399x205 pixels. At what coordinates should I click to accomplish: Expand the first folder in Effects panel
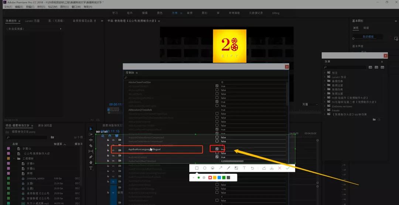(325, 72)
